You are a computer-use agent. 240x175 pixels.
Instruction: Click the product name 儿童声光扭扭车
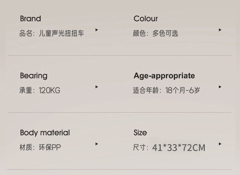[x=61, y=33]
